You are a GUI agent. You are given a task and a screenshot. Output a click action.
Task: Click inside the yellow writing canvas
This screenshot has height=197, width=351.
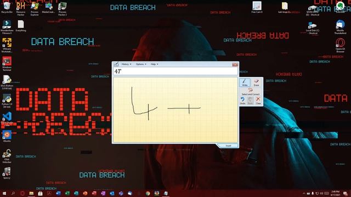tap(175, 109)
